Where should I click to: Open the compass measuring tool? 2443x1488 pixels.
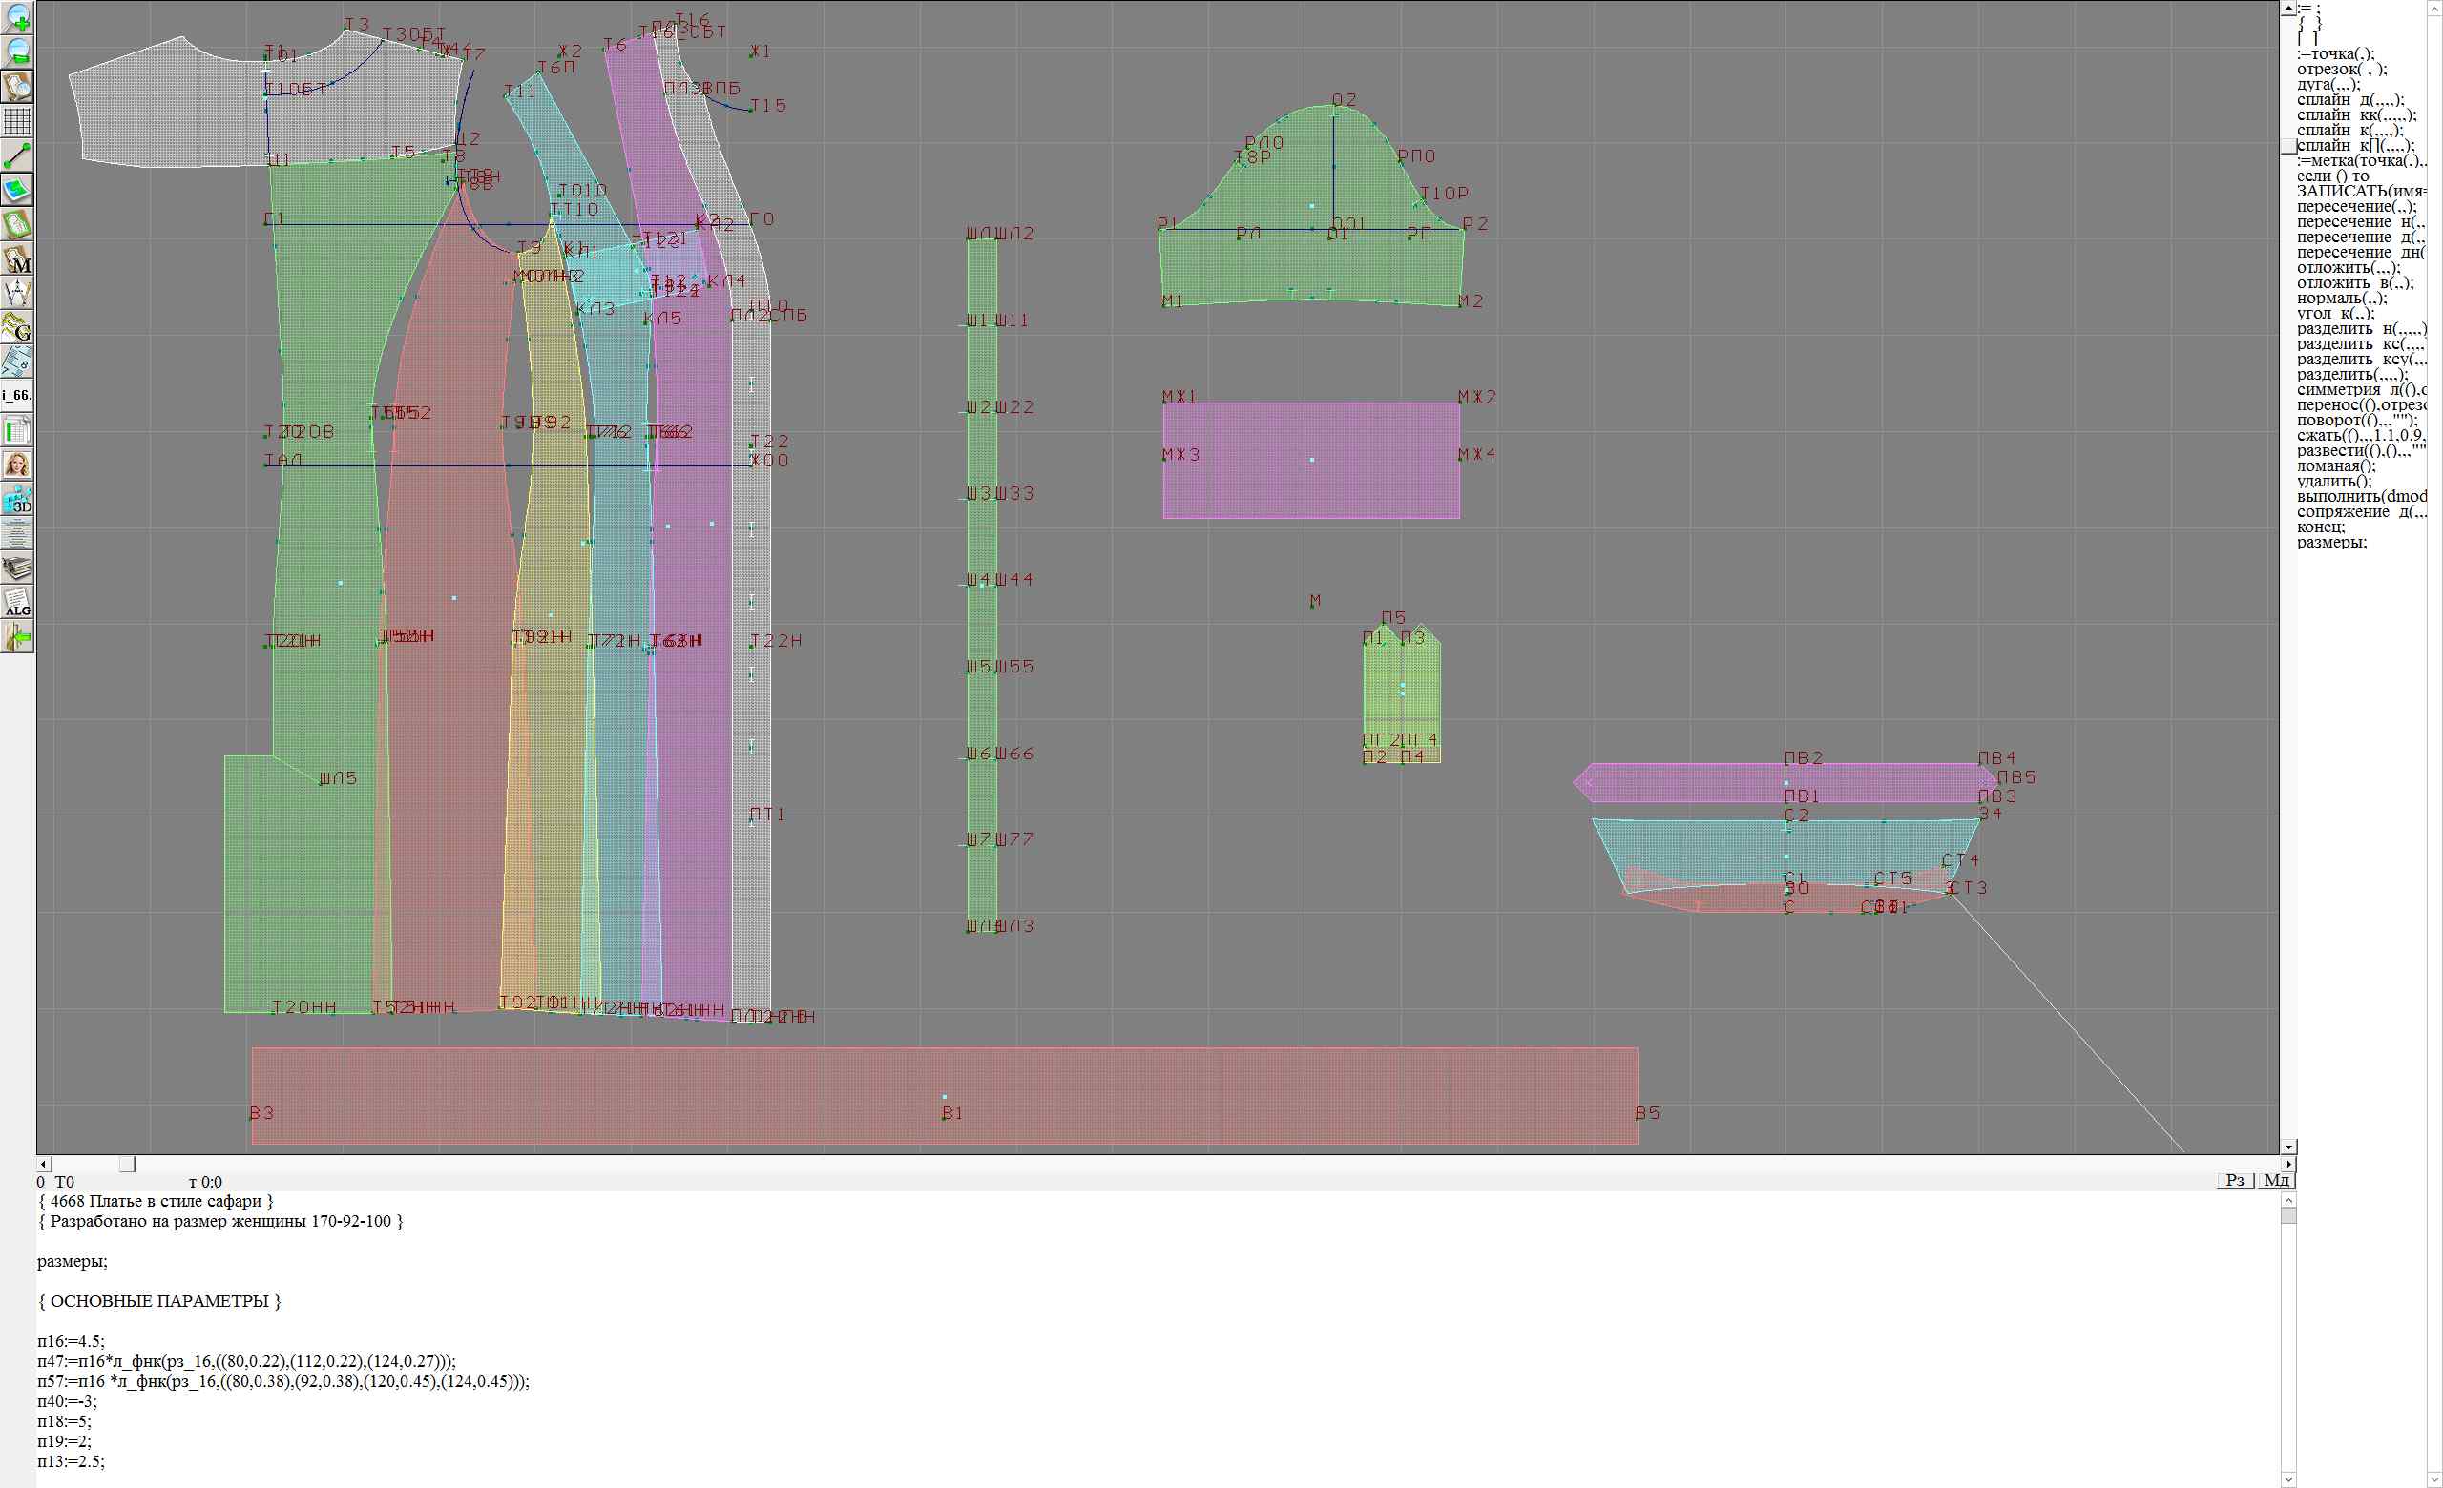click(18, 293)
